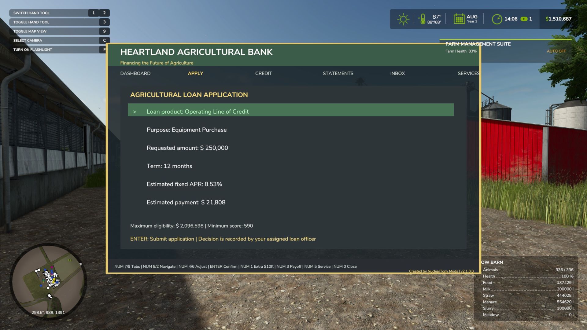Click the Heartland Agricultural Bank title
The image size is (587, 330).
[x=196, y=52]
